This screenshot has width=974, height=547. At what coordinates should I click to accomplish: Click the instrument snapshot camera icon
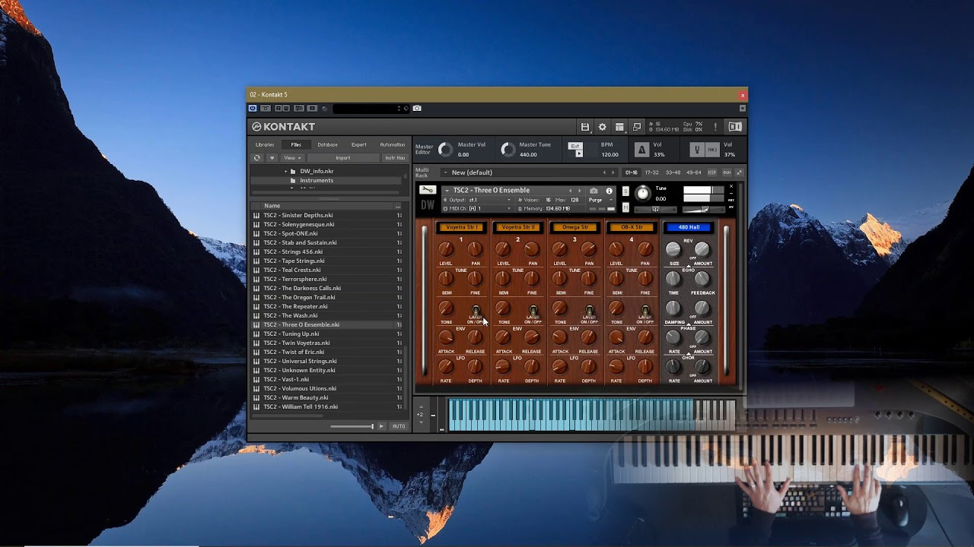click(x=594, y=191)
